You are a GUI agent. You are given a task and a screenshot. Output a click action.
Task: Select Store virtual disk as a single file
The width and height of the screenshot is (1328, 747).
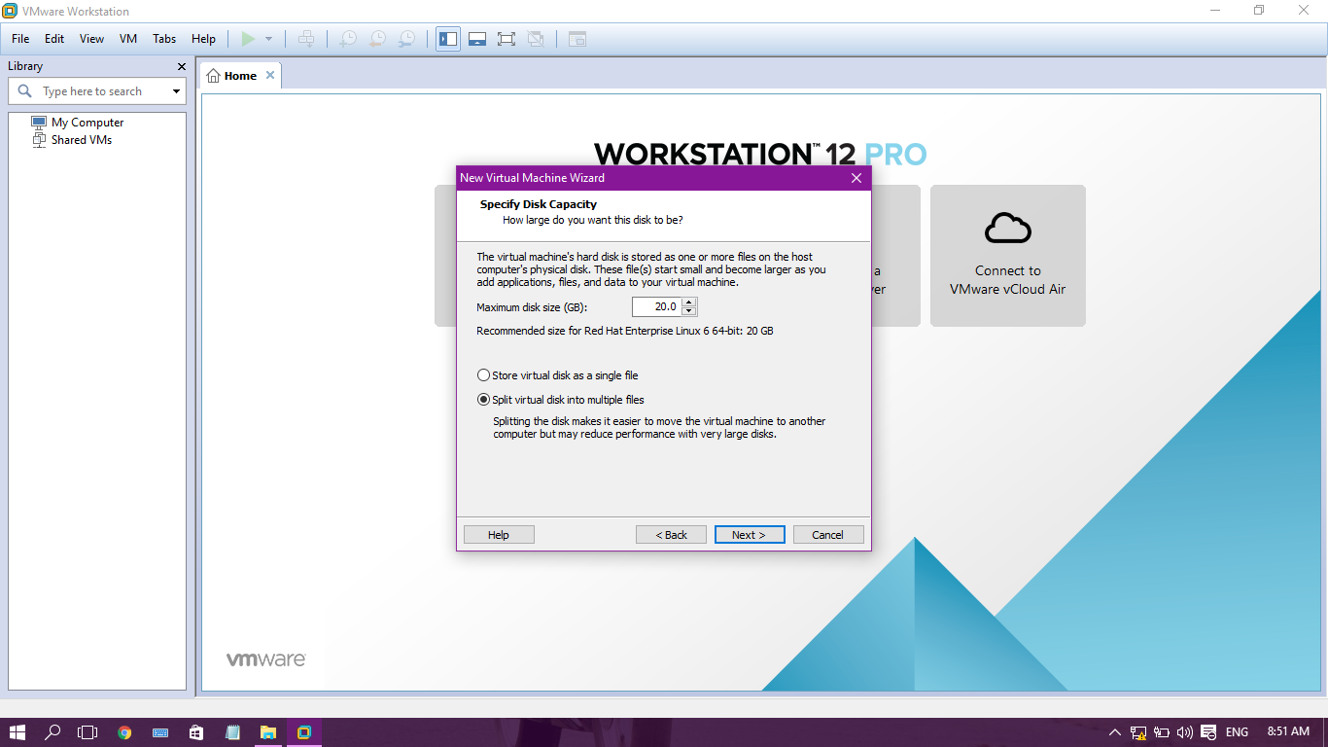click(x=483, y=374)
